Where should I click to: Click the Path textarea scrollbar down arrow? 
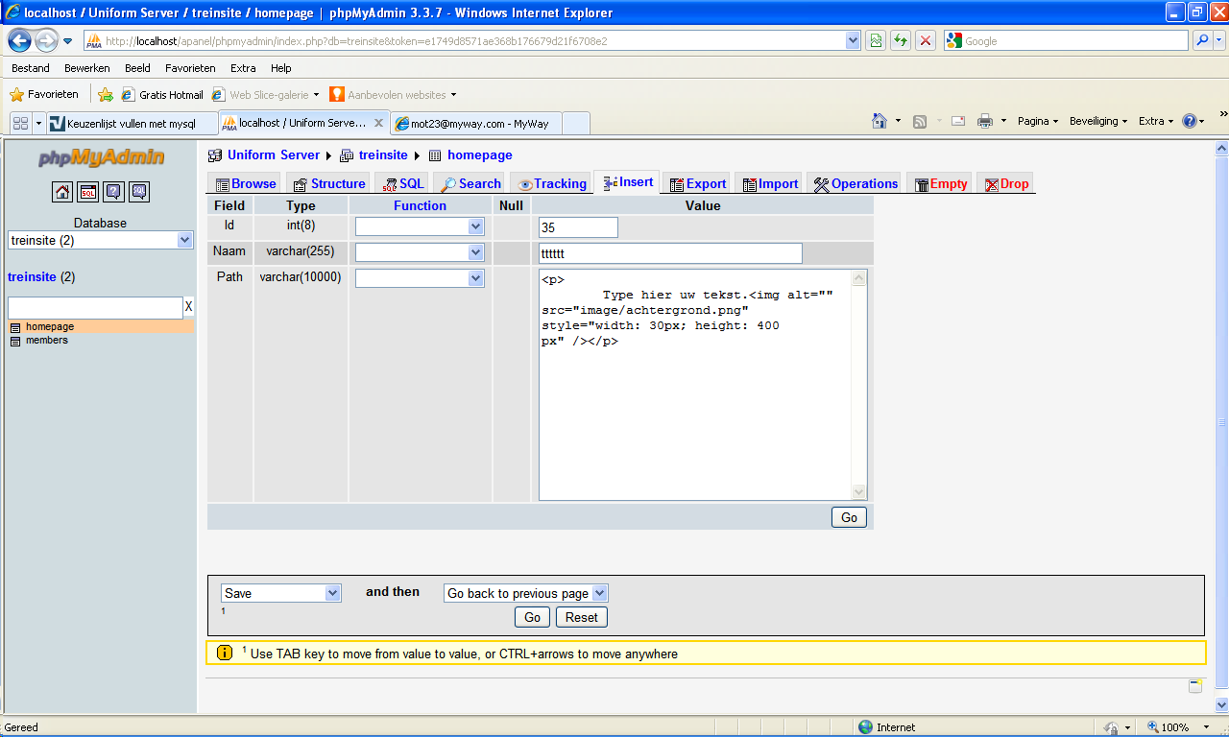coord(858,491)
